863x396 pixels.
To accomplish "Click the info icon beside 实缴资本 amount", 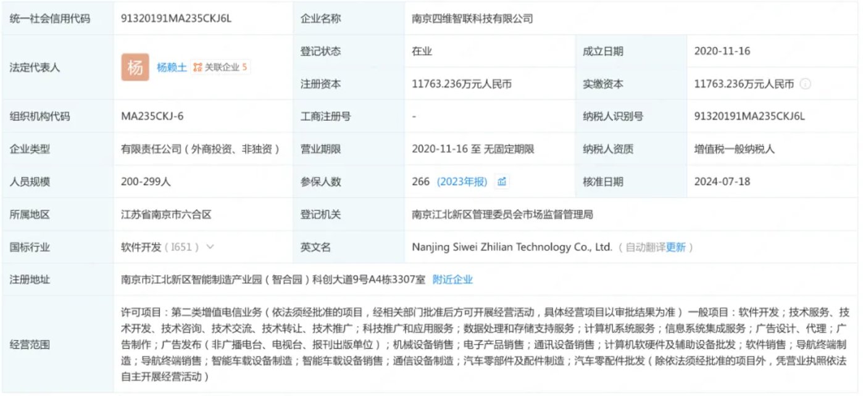I will pyautogui.click(x=805, y=85).
